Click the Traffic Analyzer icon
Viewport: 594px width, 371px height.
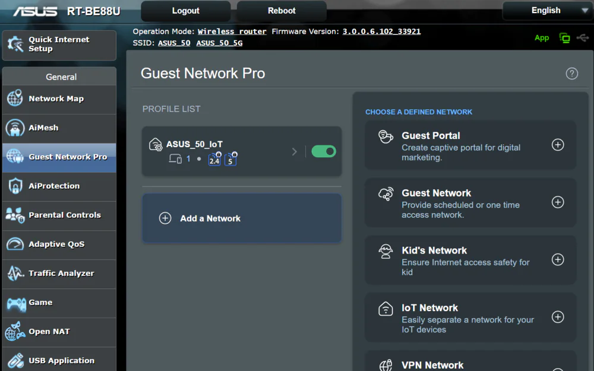pos(15,273)
